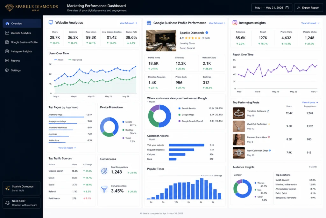This screenshot has height=218, width=326.
Task: Click the Reports document icon
Action: (x=7, y=60)
